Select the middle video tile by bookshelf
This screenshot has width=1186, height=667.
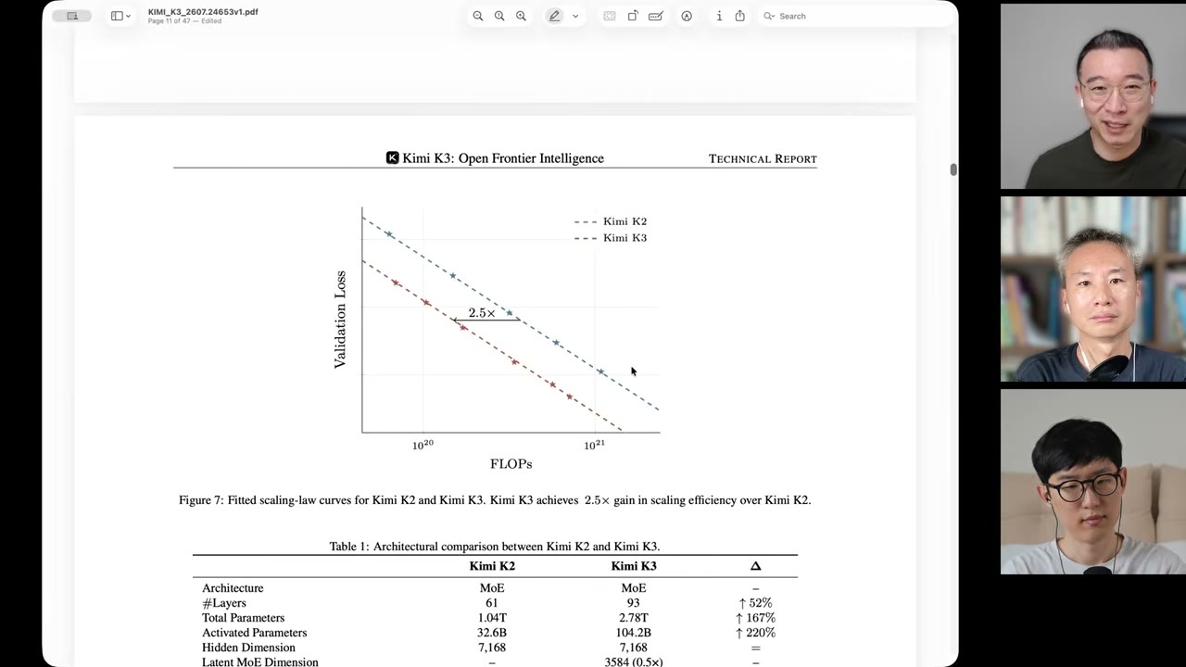pos(1093,289)
